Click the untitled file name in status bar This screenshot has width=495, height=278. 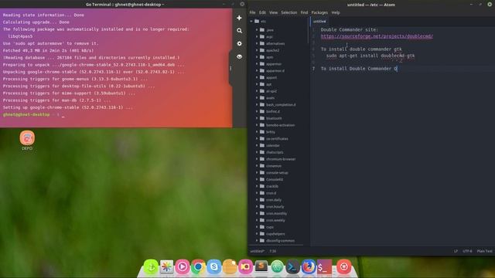(x=258, y=251)
